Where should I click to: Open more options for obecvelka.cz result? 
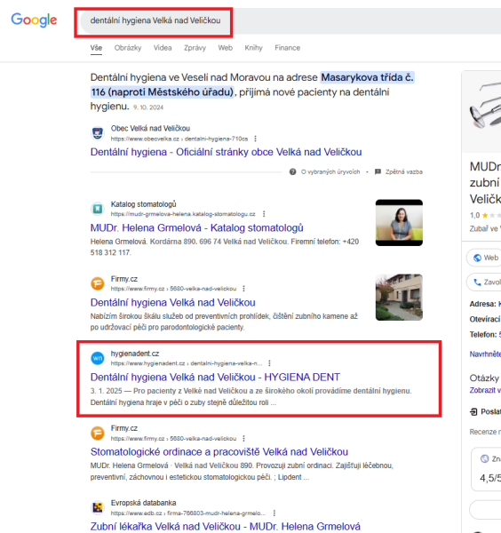click(x=255, y=139)
